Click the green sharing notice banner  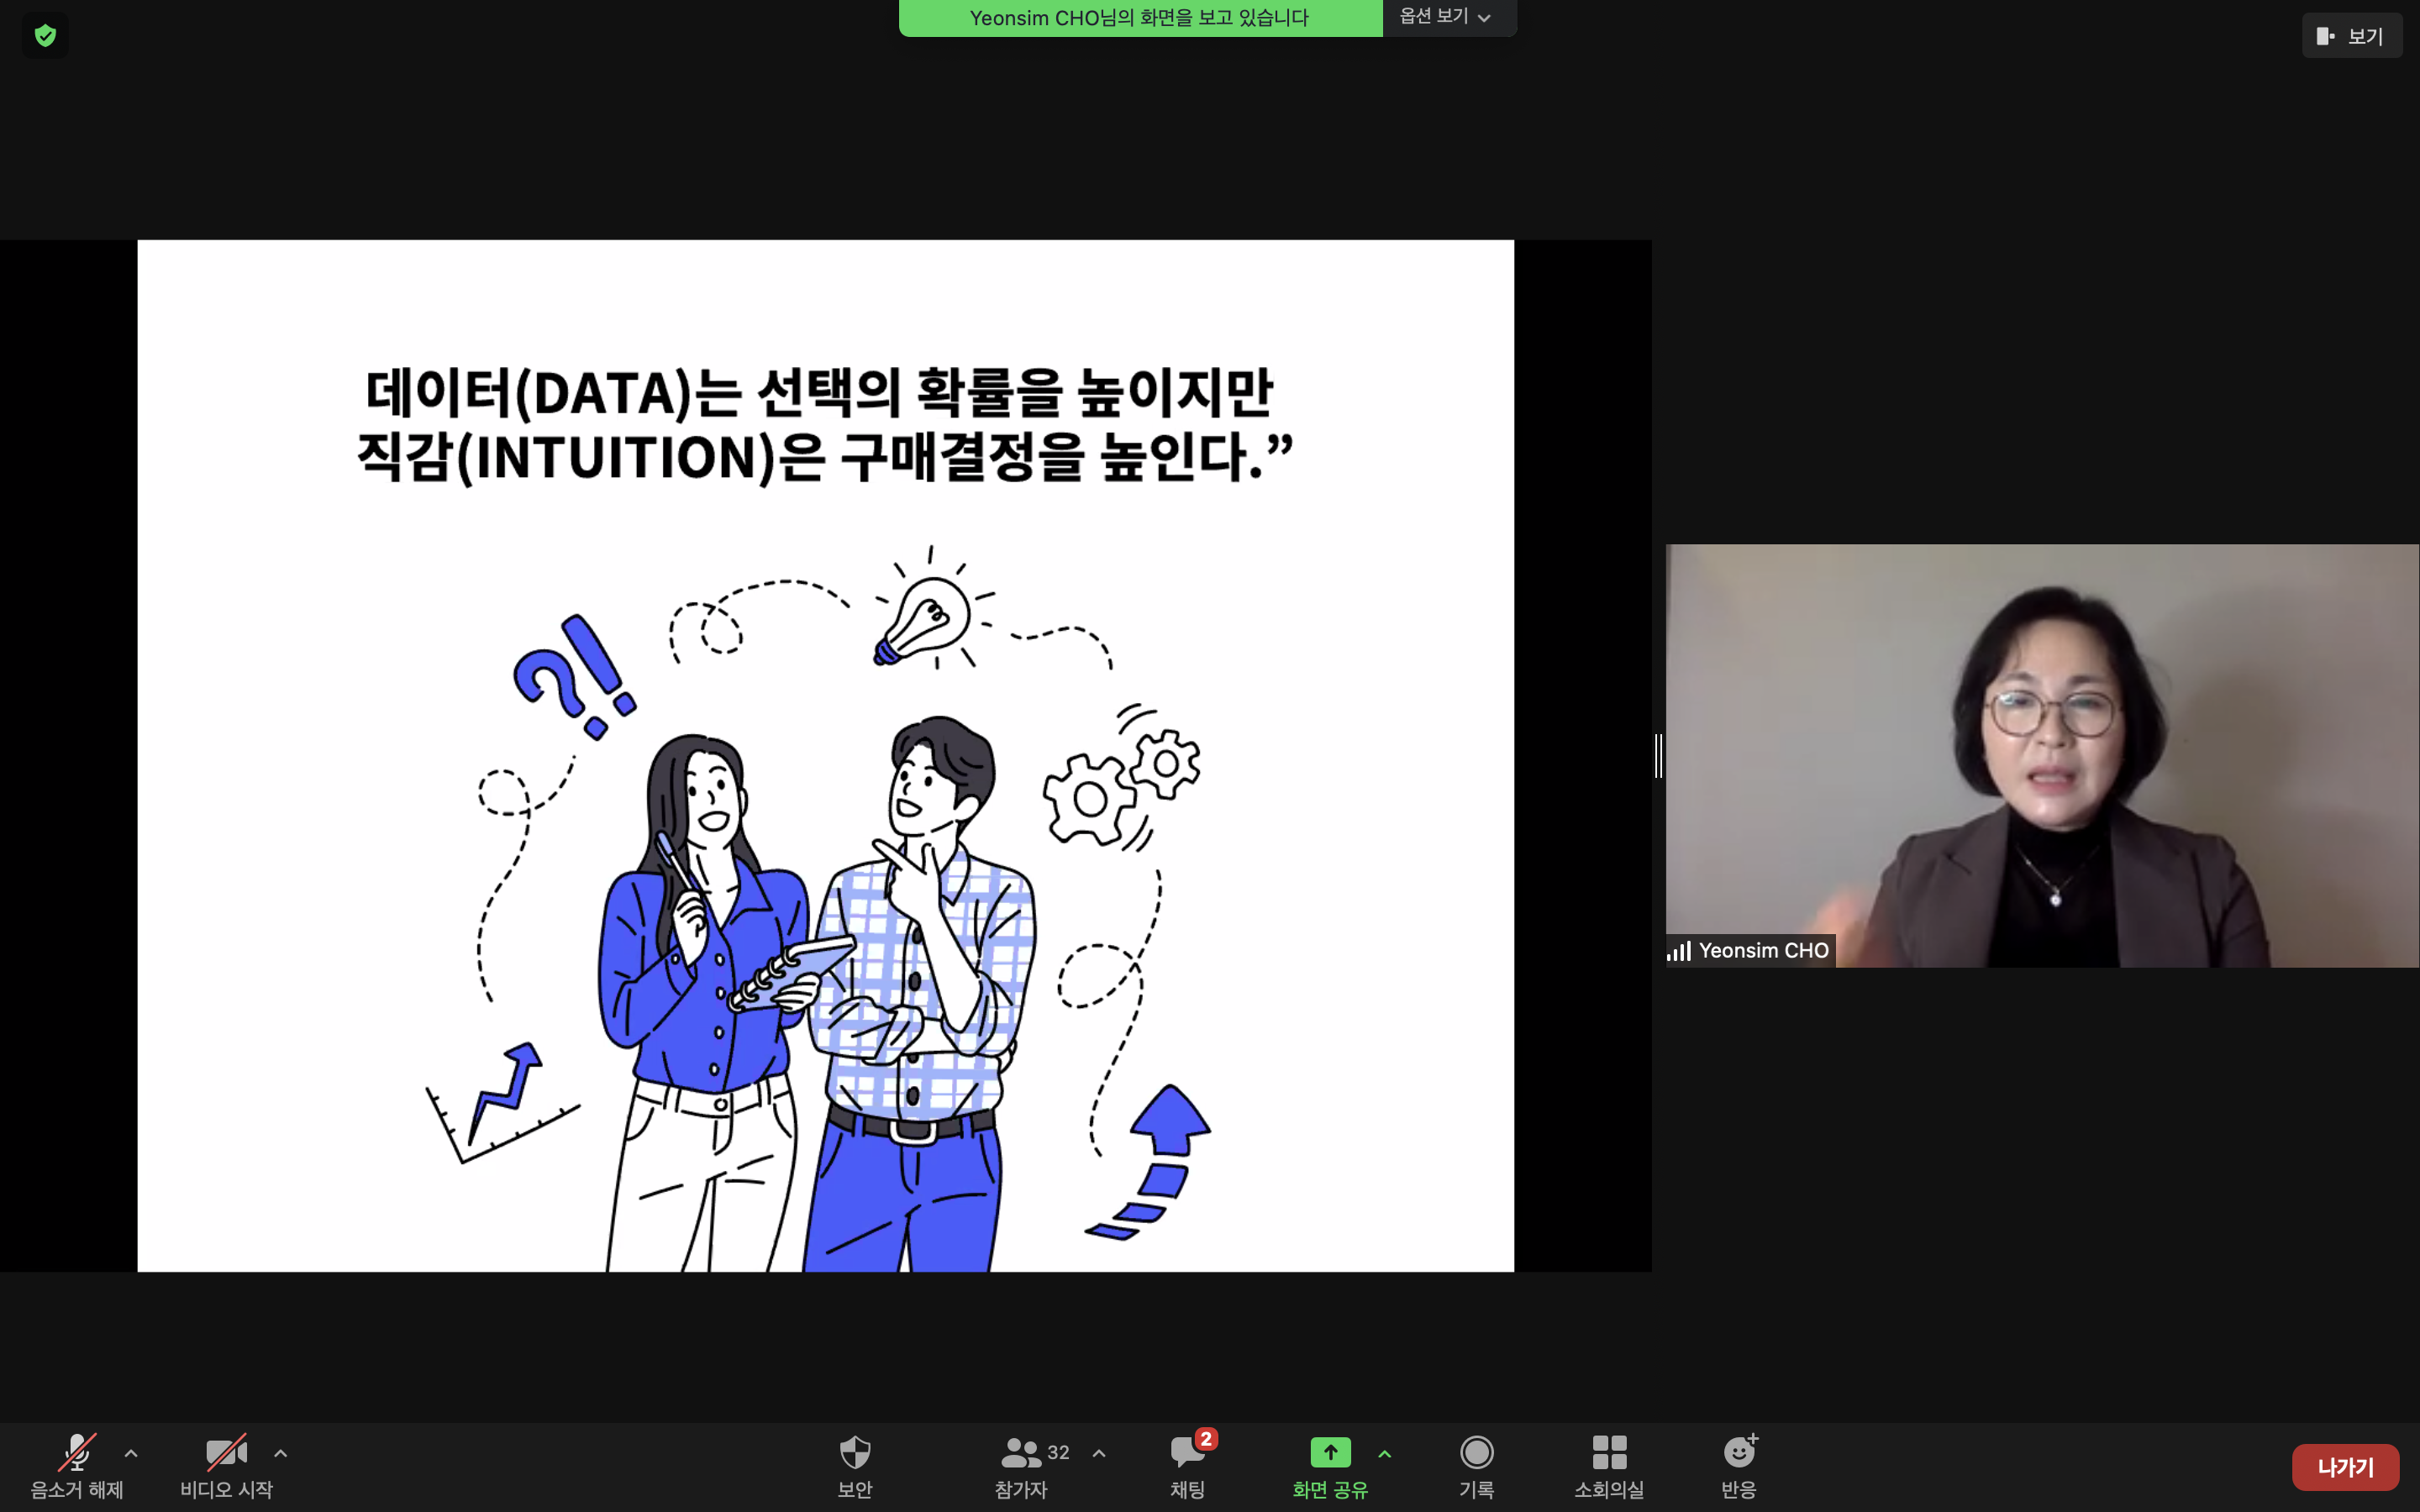point(1140,18)
